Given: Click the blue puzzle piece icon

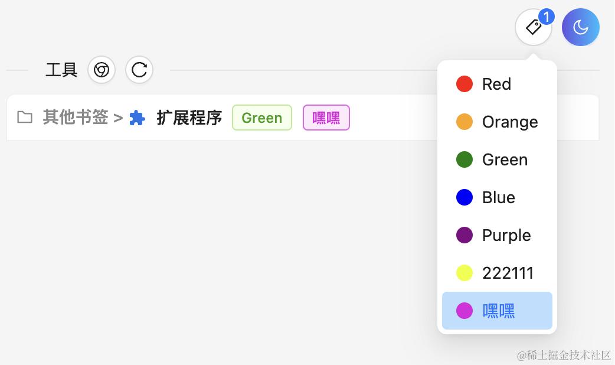Looking at the screenshot, I should pos(138,118).
